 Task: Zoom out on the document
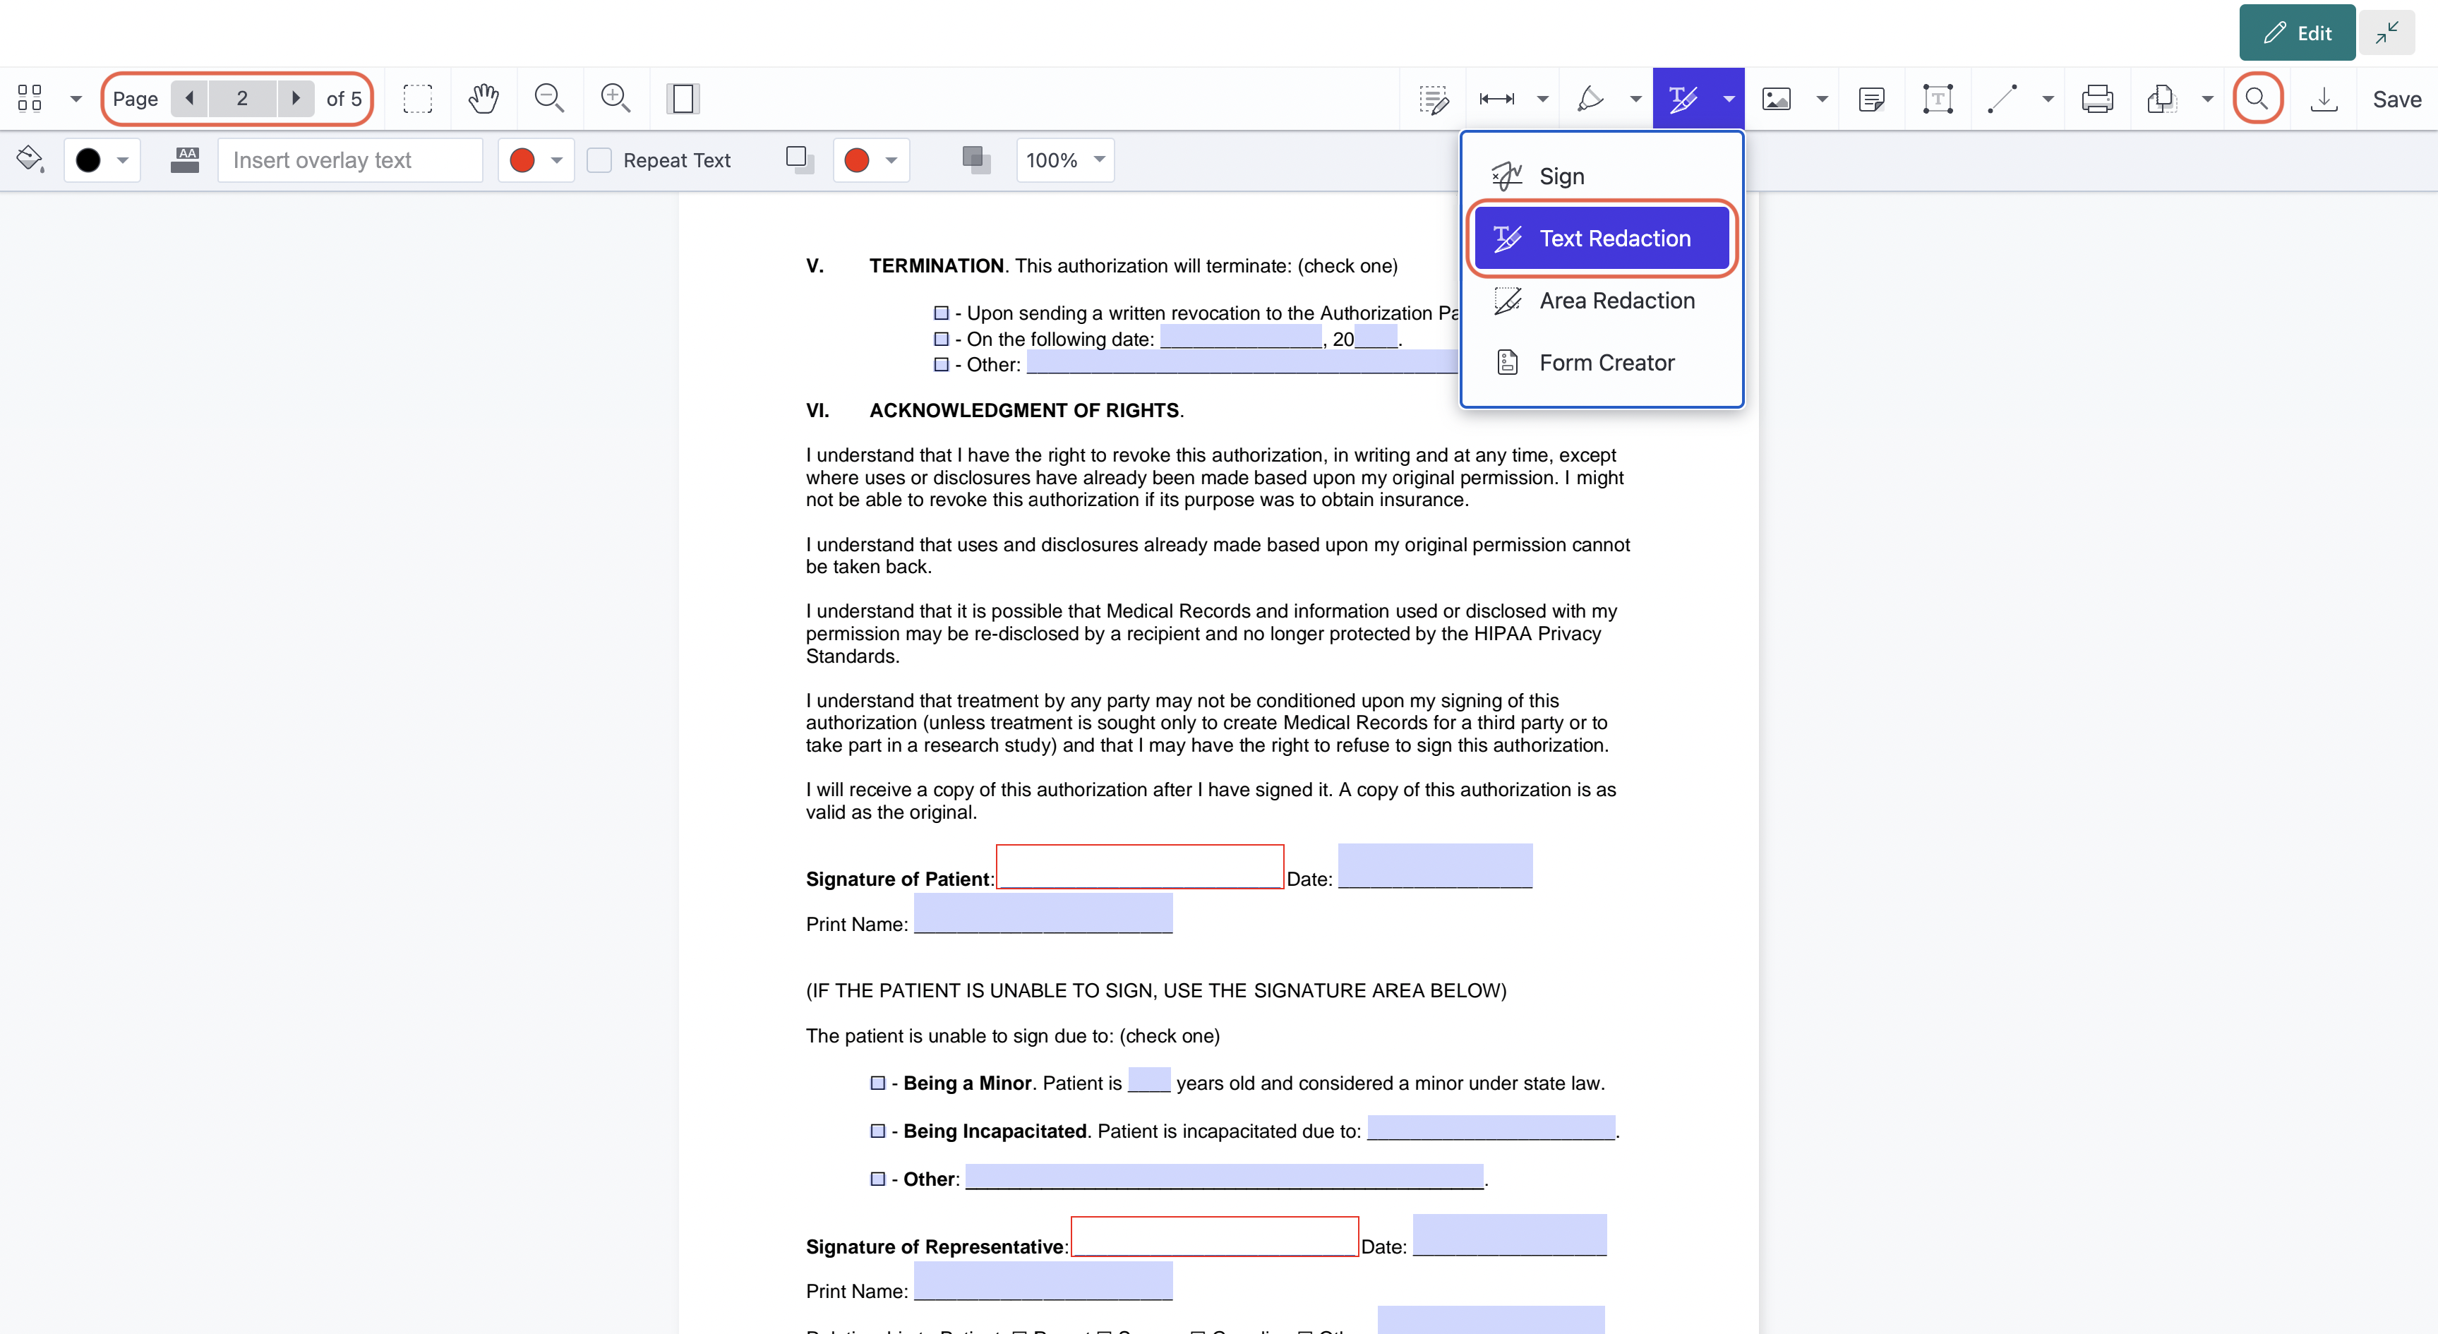[x=549, y=98]
